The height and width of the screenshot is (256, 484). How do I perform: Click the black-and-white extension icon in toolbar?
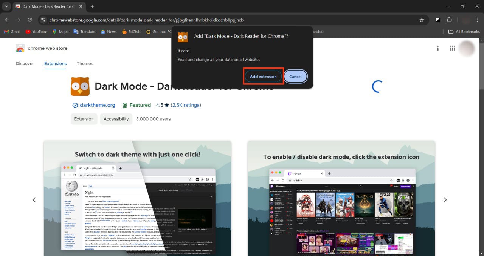438,20
